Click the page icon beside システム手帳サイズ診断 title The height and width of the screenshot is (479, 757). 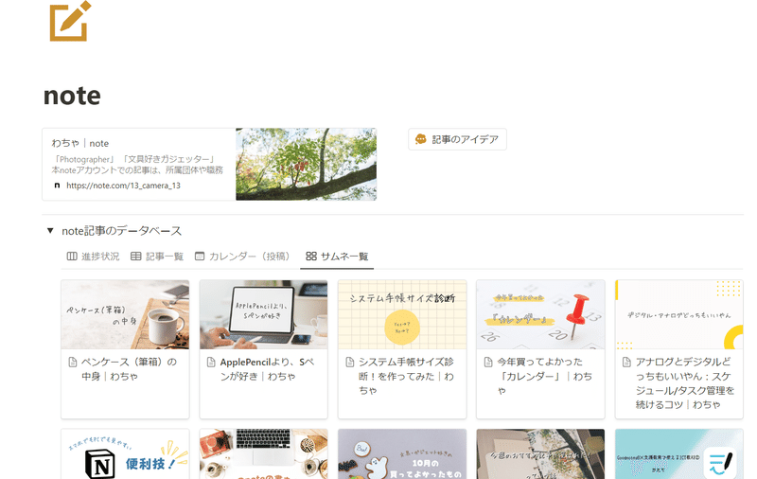350,363
